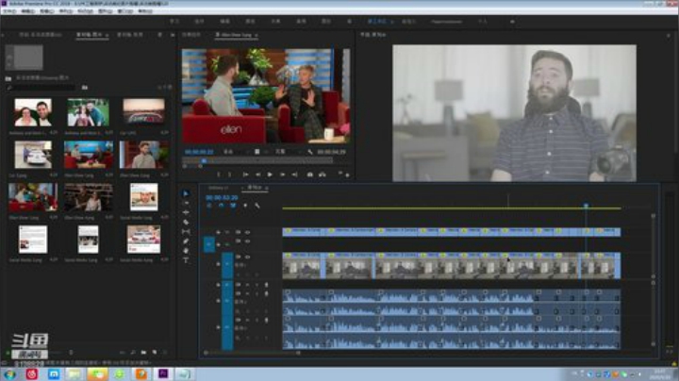The height and width of the screenshot is (381, 679).
Task: Open the 序列(S) Sequence menu
Action: 66,11
